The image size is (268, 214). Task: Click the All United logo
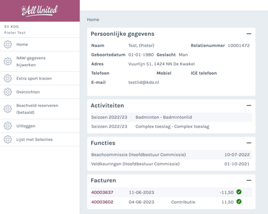[40, 11]
